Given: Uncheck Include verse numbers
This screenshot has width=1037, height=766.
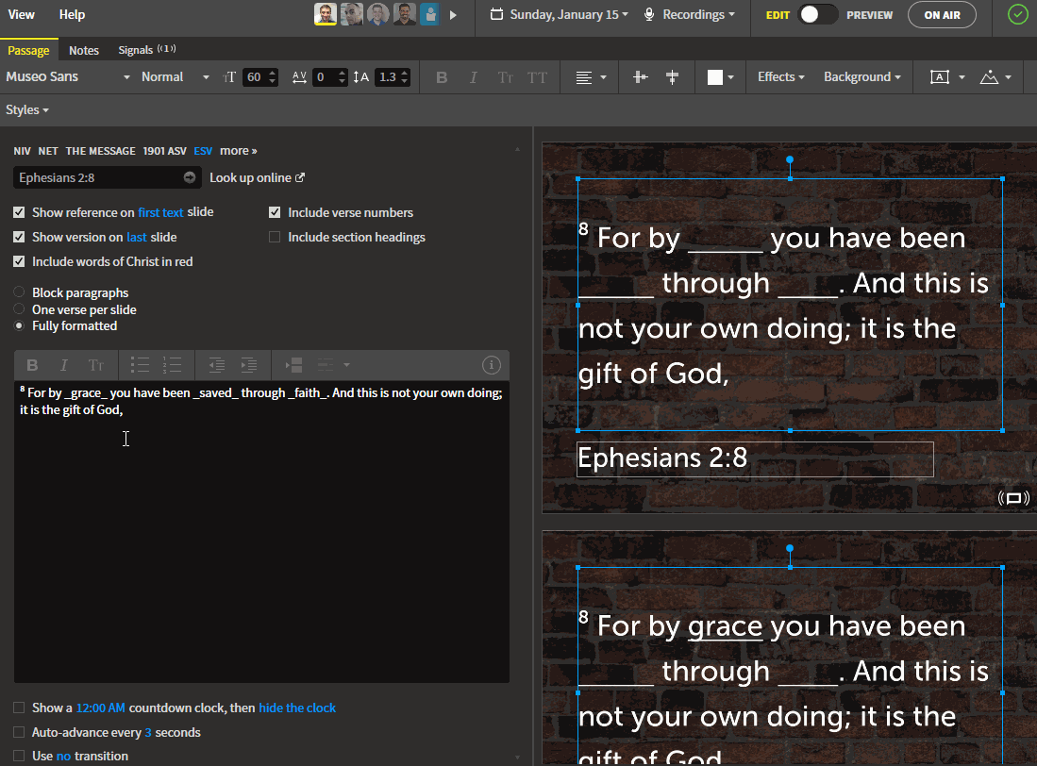Looking at the screenshot, I should (x=275, y=212).
